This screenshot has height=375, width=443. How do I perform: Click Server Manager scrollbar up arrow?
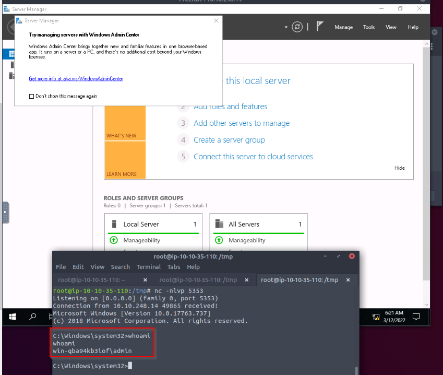(x=426, y=44)
